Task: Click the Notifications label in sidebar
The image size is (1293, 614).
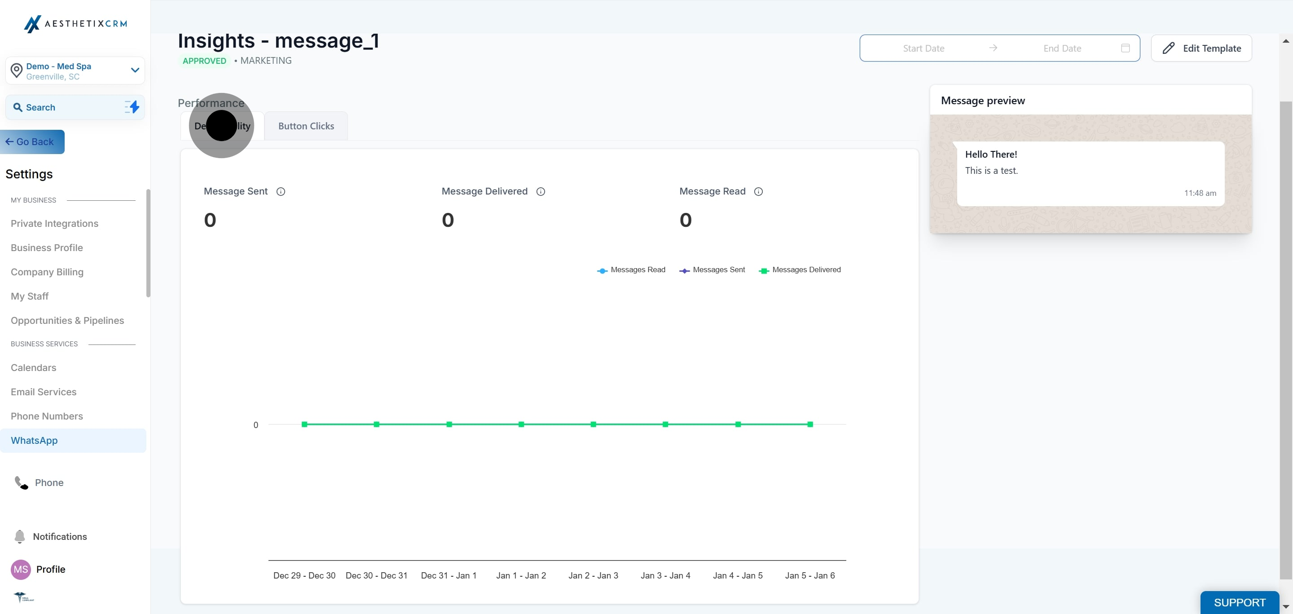Action: (x=60, y=536)
